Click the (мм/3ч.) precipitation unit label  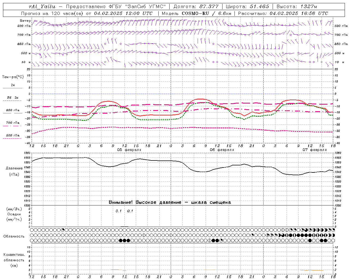[14, 209]
